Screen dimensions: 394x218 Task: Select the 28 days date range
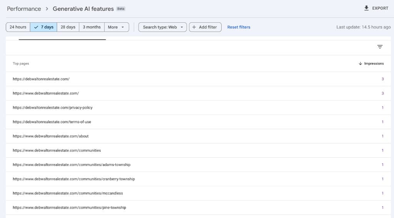pos(68,27)
